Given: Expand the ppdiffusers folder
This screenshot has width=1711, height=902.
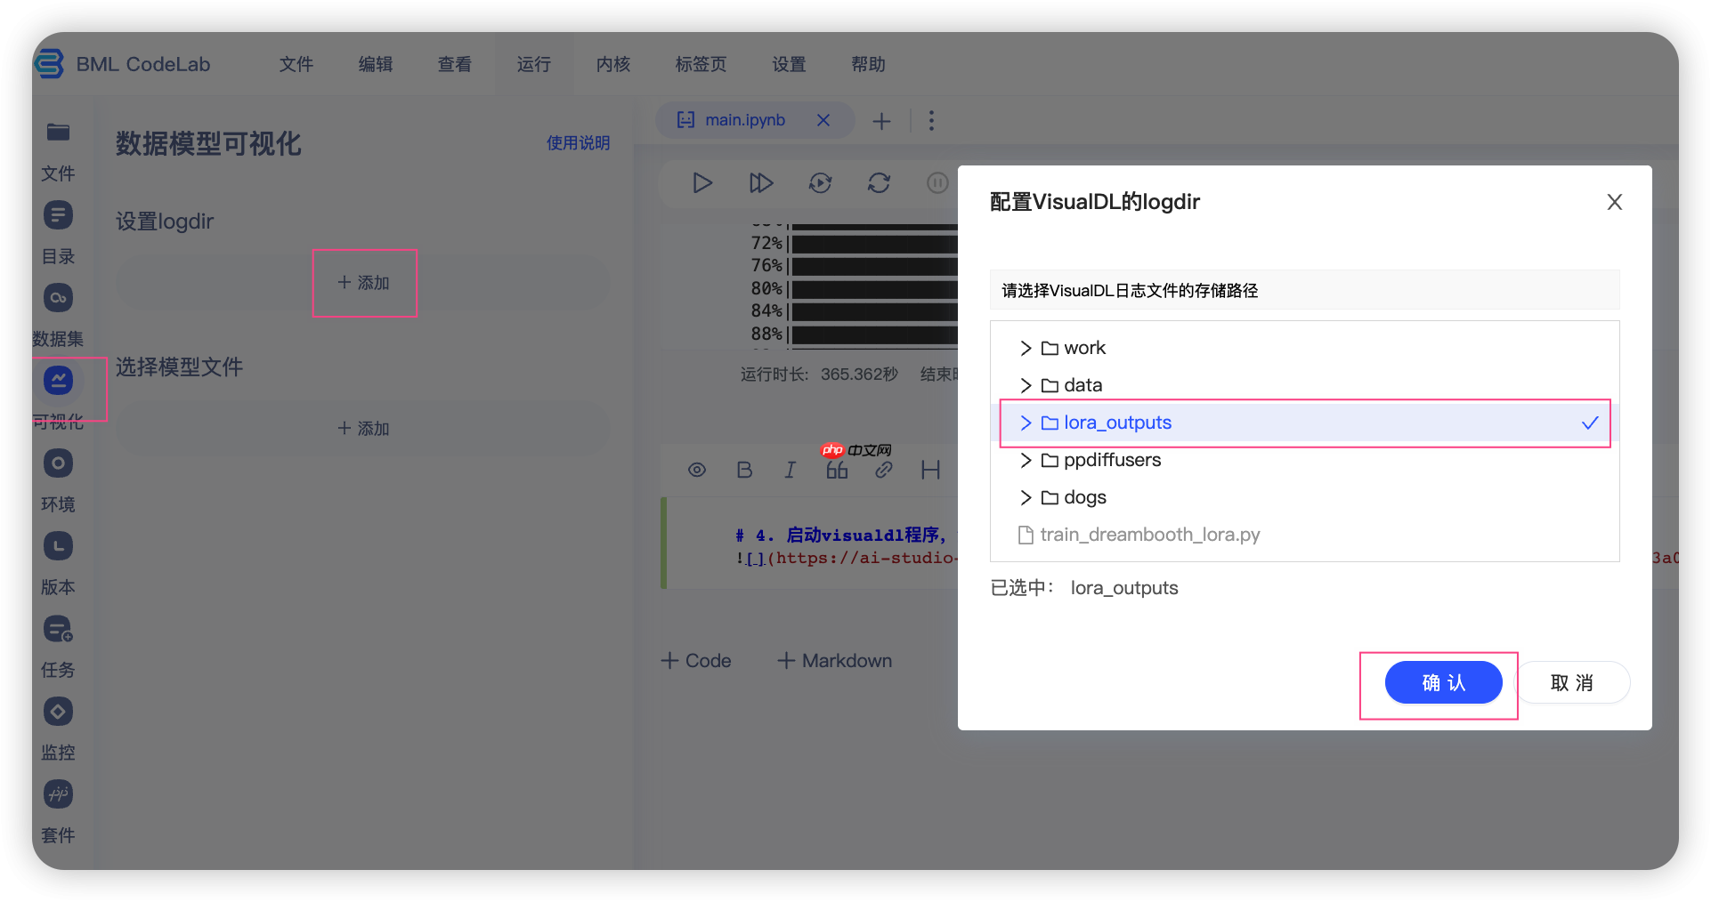Looking at the screenshot, I should pos(1025,460).
